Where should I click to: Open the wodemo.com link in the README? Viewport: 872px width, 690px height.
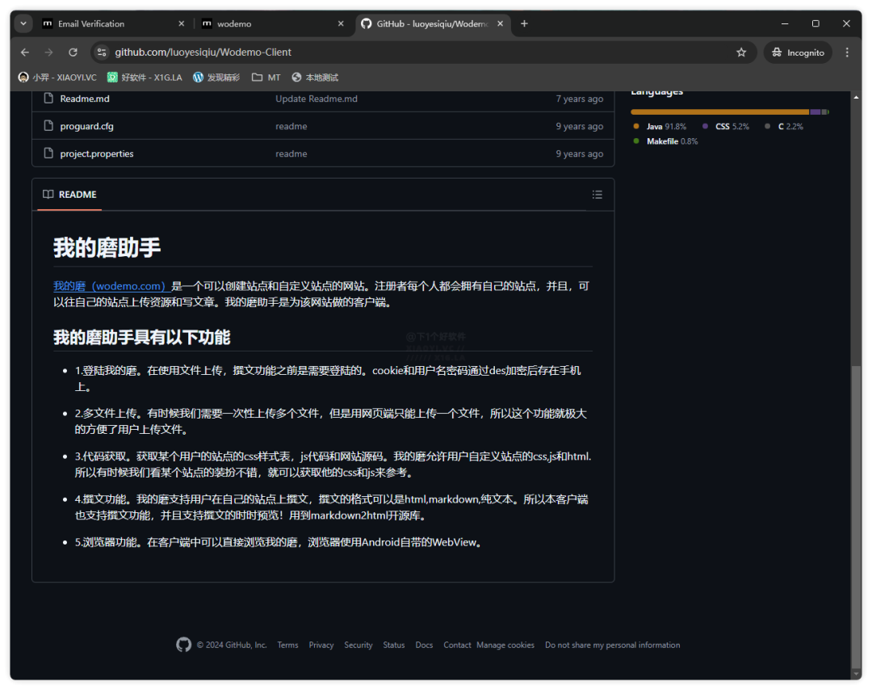click(x=111, y=285)
